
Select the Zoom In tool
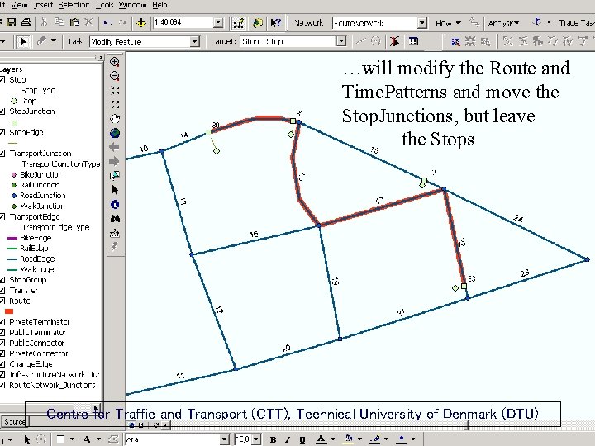[115, 62]
